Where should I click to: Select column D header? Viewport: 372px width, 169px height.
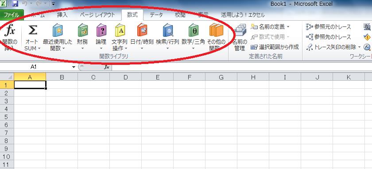click(x=125, y=77)
